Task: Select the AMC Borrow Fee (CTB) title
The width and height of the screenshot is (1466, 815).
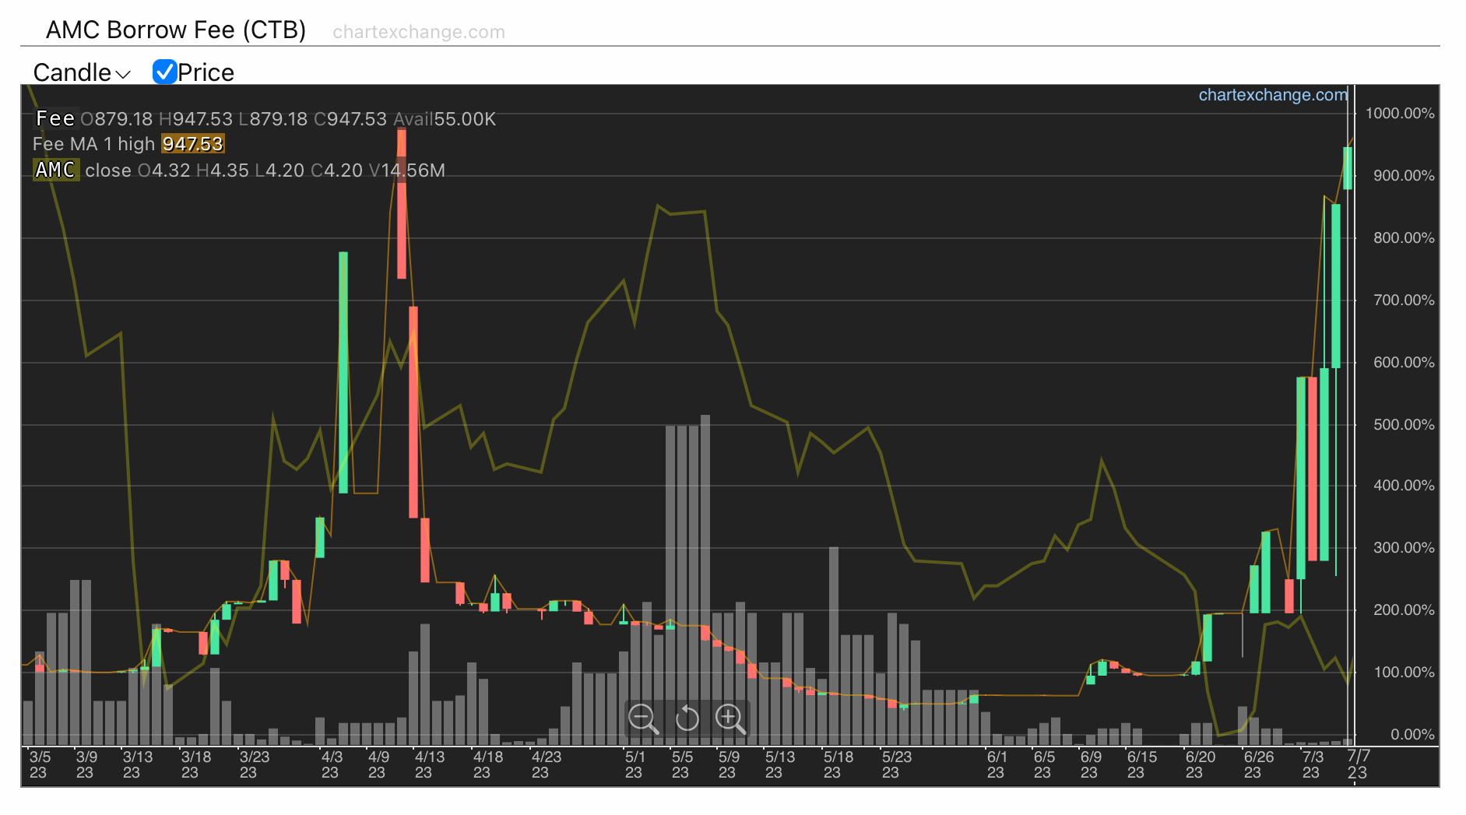Action: click(175, 30)
